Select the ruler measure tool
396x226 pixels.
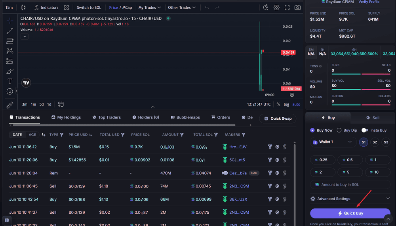(10, 105)
